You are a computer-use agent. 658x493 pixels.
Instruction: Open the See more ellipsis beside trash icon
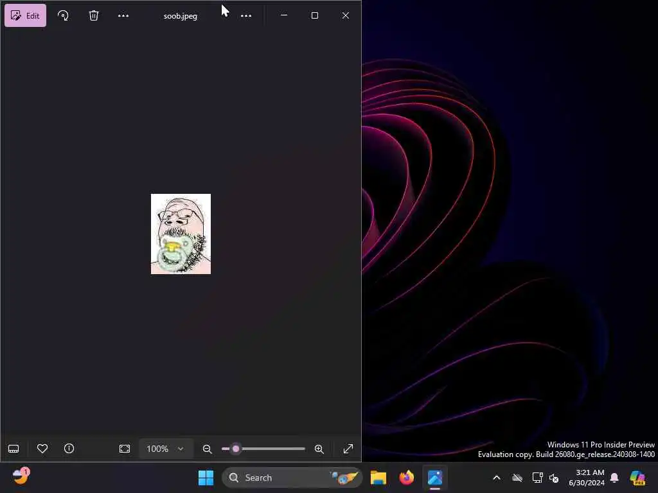(x=123, y=15)
